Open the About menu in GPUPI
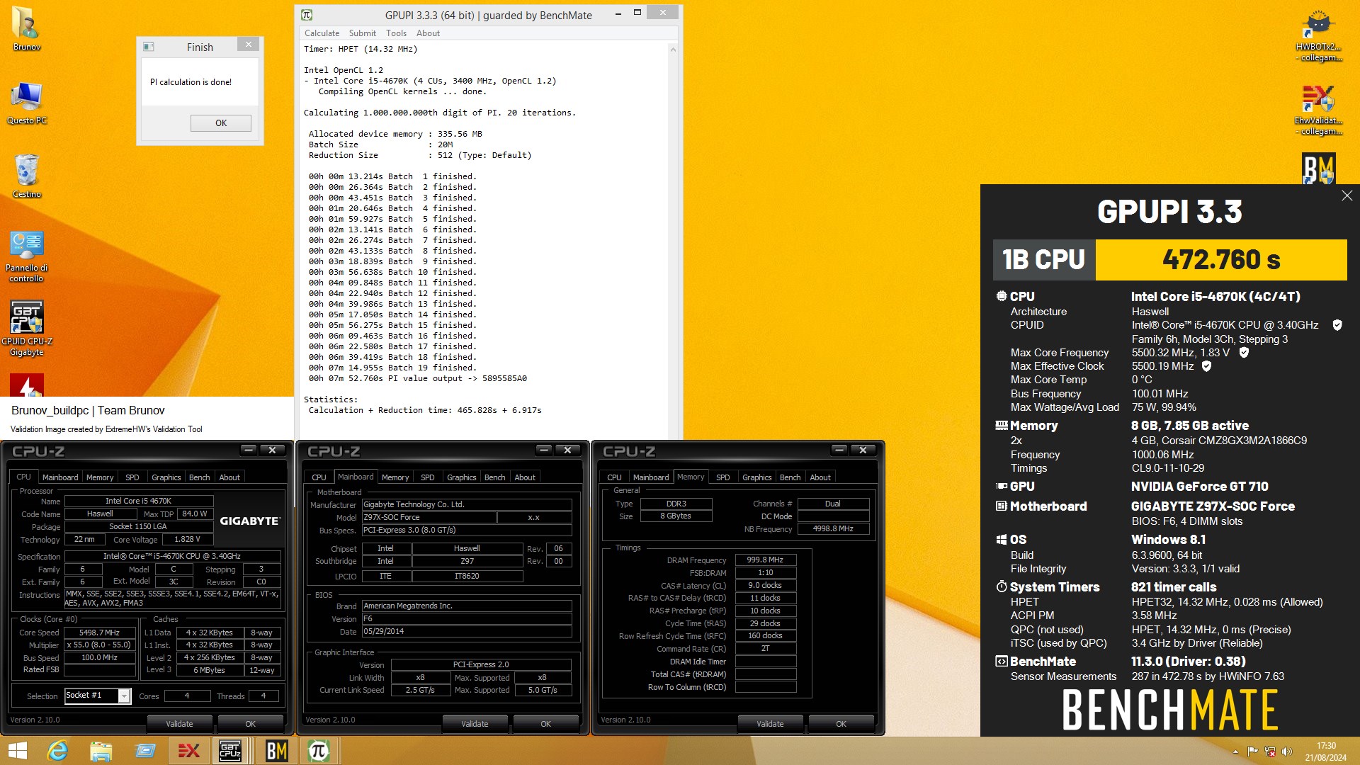The height and width of the screenshot is (765, 1360). click(x=428, y=33)
